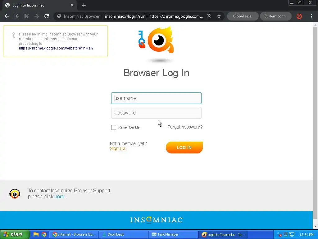
Task: Focus the username input field
Action: [x=157, y=98]
